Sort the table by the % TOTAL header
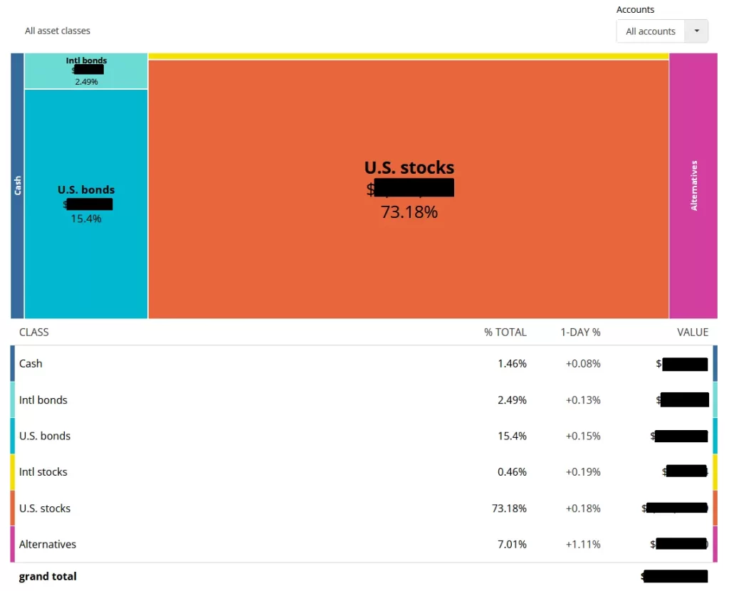Viewport: 729px width, 591px height. (x=504, y=332)
